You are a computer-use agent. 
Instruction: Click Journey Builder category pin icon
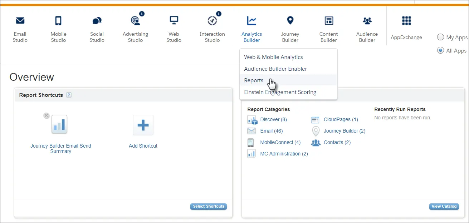316,131
